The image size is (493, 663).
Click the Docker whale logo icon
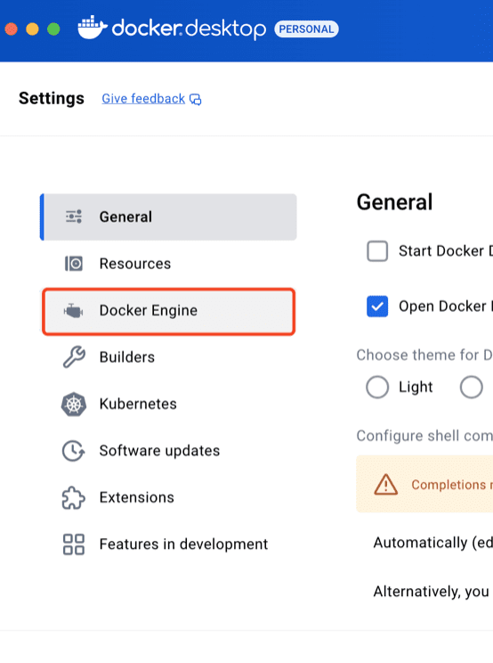click(x=92, y=28)
